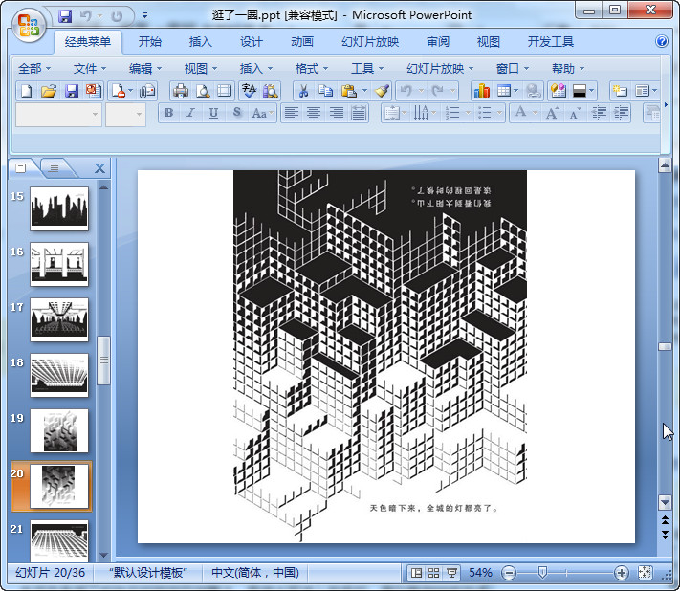Insert a chart using the chart icon

[481, 91]
